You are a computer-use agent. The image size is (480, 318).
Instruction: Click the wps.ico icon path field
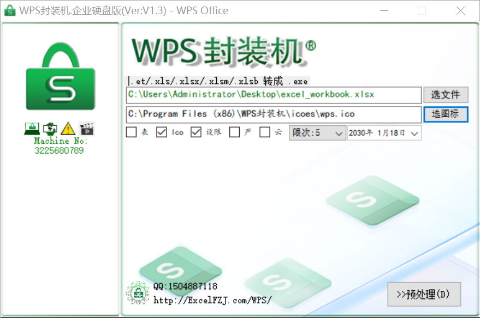pyautogui.click(x=274, y=114)
